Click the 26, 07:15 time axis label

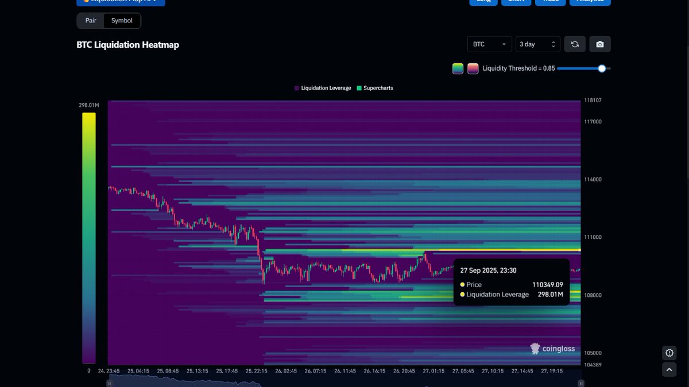(x=315, y=371)
